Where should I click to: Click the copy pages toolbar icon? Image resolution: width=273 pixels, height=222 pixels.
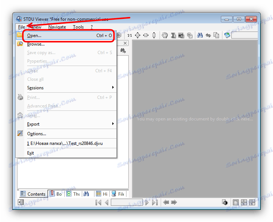(216, 35)
